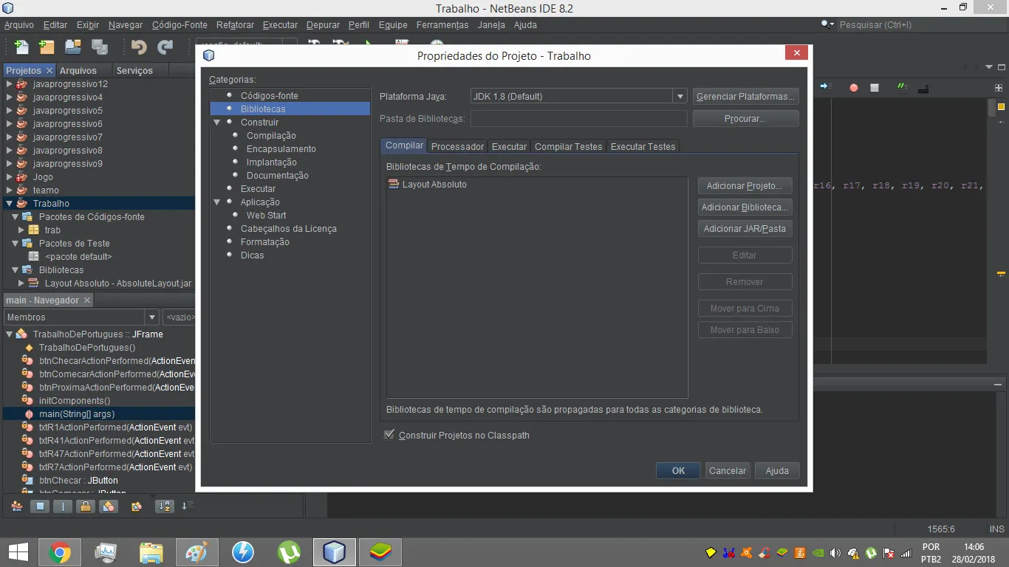
Task: Open the Refatorar menu
Action: pos(235,24)
